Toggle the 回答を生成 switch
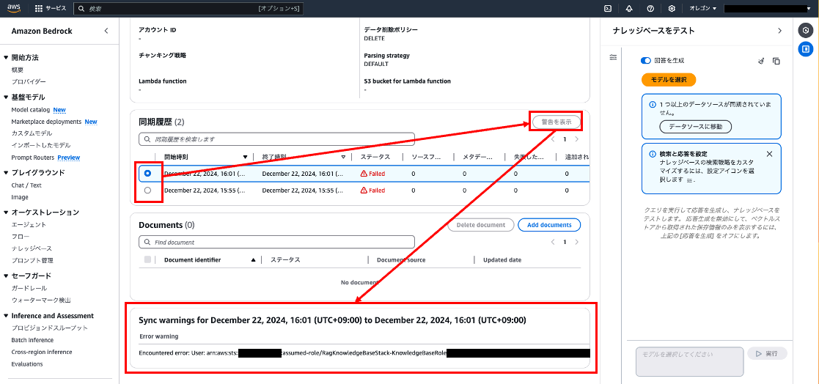819x384 pixels. click(x=646, y=61)
